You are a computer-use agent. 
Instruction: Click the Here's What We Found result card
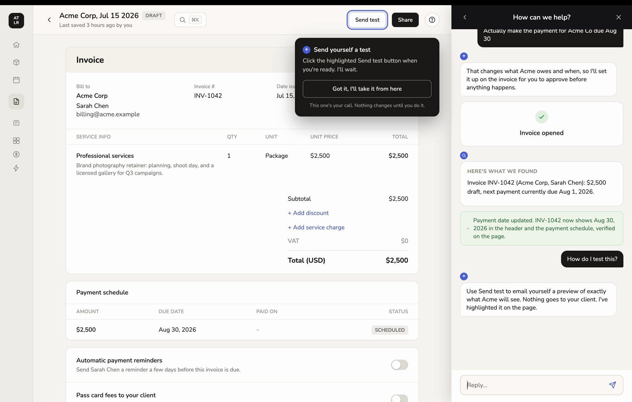[x=541, y=184]
